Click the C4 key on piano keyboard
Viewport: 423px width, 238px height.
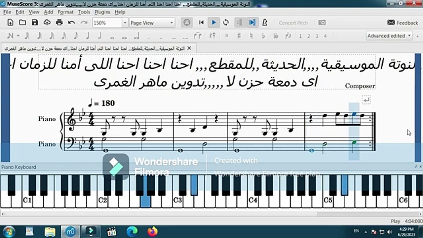(253, 200)
